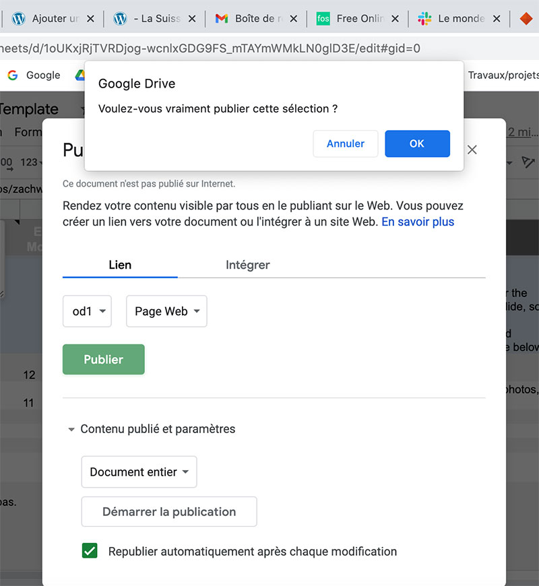The width and height of the screenshot is (539, 586).
Task: Close the publish dialog with the X
Action: [x=472, y=150]
